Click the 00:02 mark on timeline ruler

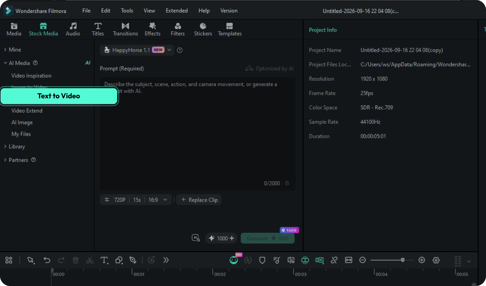(x=220, y=274)
